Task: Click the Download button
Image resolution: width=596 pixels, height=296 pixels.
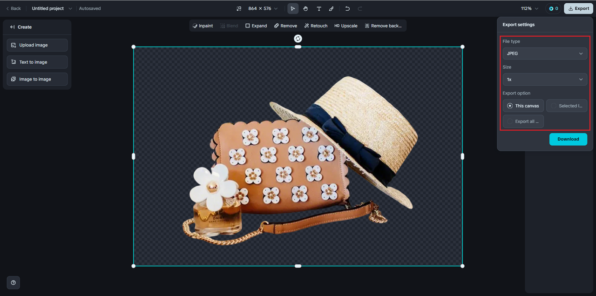Action: (568, 139)
